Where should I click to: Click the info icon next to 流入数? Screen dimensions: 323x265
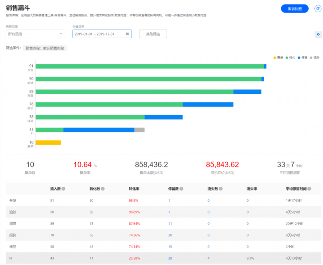tap(64, 189)
